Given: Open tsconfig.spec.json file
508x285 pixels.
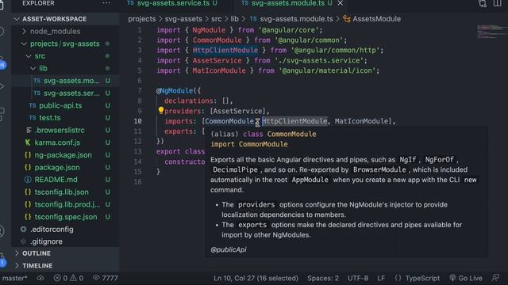Looking at the screenshot, I should click(x=65, y=217).
